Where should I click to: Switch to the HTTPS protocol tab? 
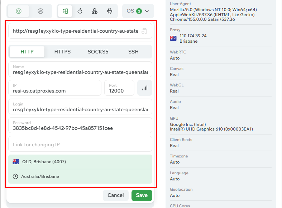coord(62,52)
